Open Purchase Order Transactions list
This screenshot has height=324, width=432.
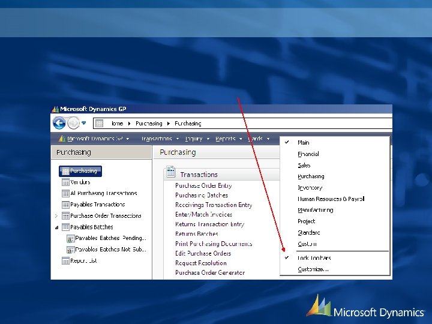tap(106, 216)
